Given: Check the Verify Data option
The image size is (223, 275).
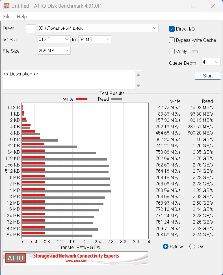Looking at the screenshot, I should (x=172, y=51).
